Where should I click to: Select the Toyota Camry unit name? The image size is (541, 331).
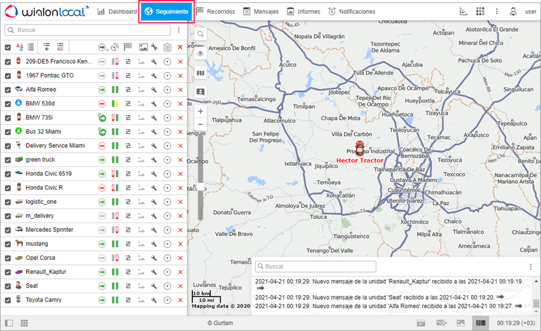[x=43, y=300]
